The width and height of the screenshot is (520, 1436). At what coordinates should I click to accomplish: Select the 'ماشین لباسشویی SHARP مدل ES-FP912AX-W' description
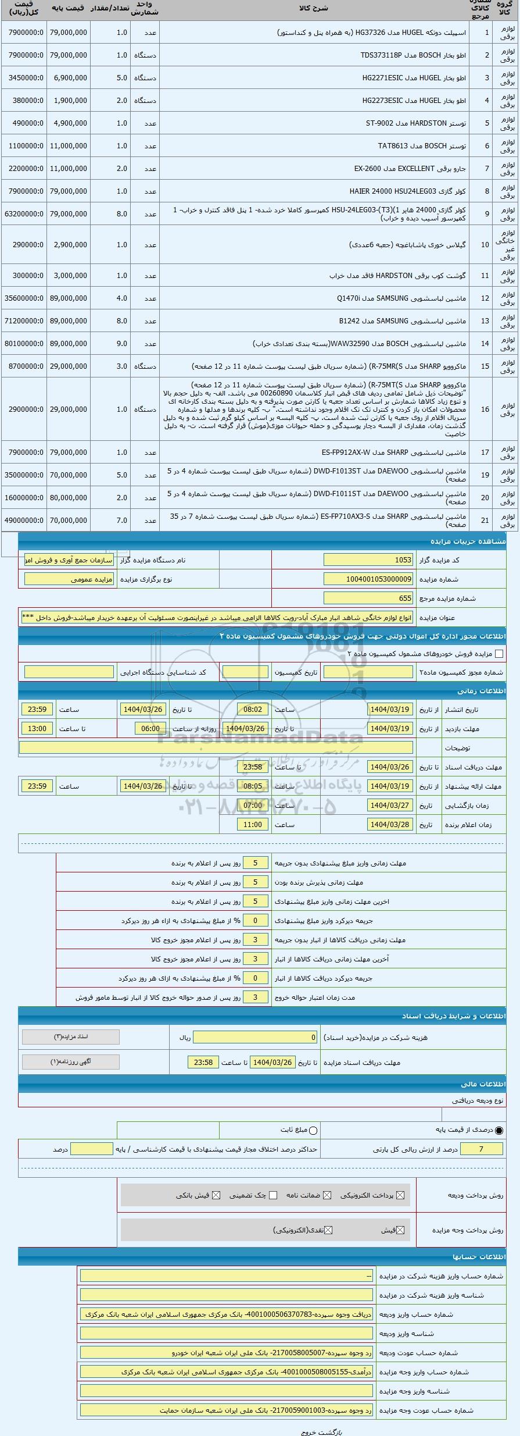394,452
